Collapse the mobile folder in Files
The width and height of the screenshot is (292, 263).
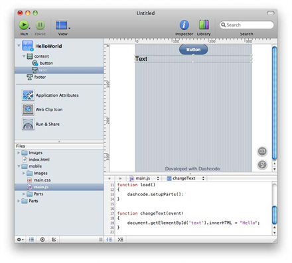(19, 166)
